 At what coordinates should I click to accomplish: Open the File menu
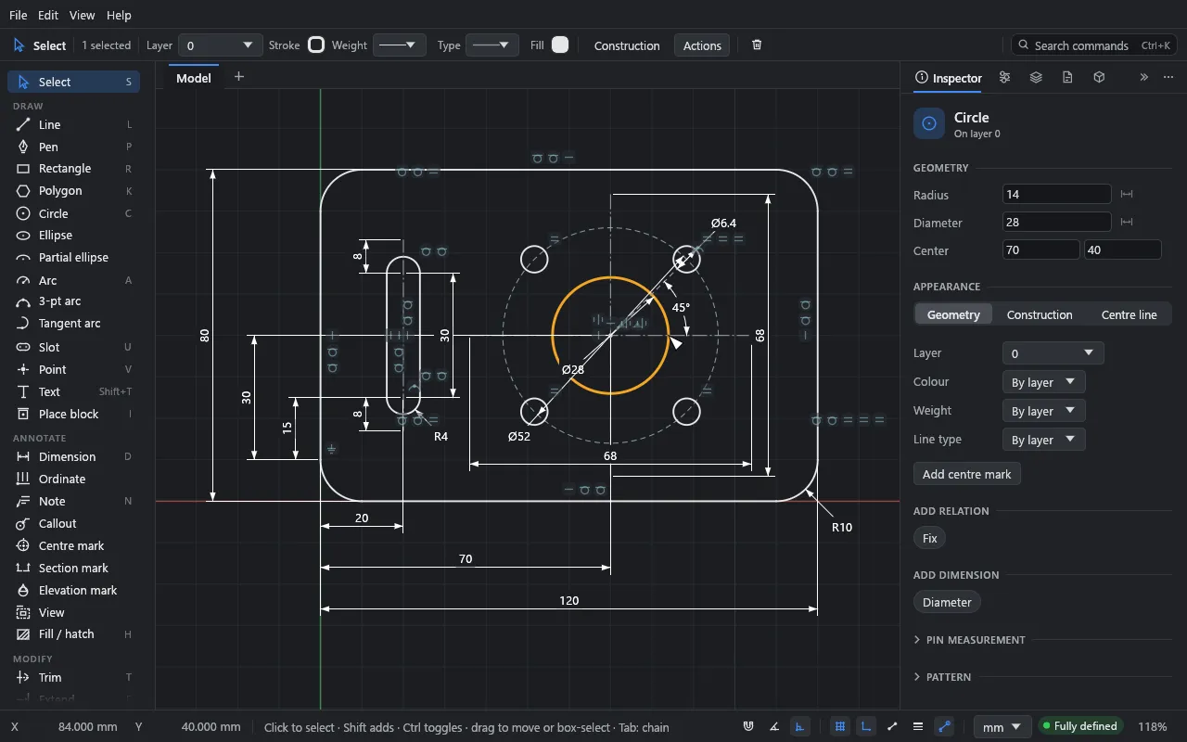[x=19, y=16]
